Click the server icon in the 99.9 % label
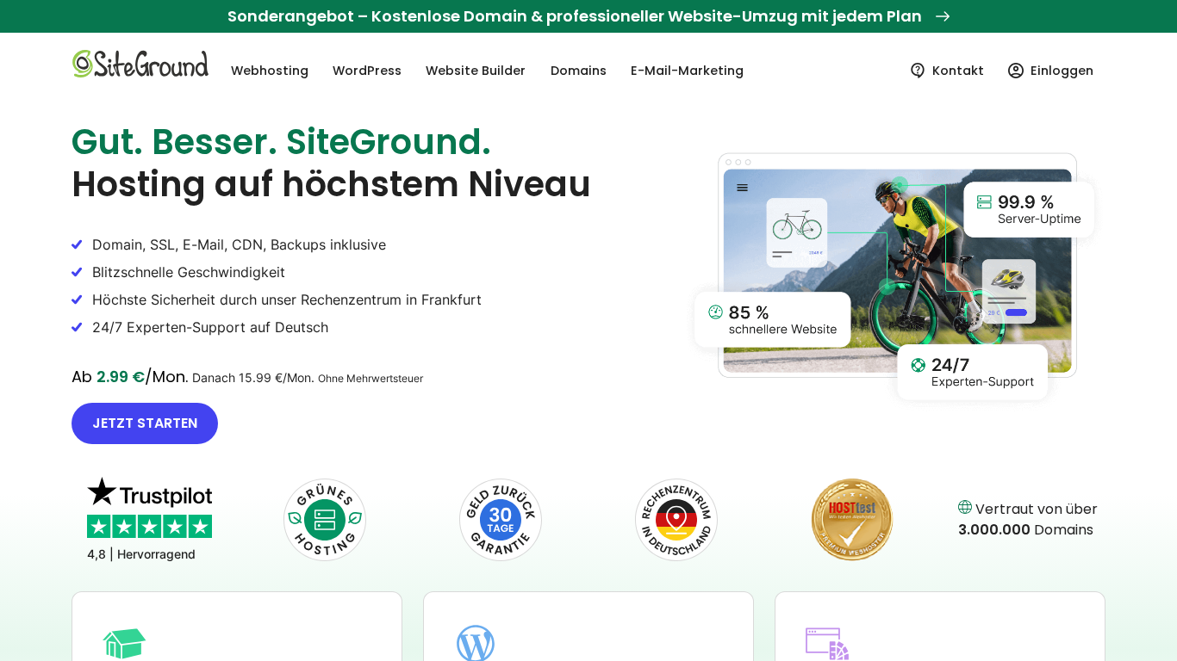This screenshot has height=661, width=1177. 982,201
